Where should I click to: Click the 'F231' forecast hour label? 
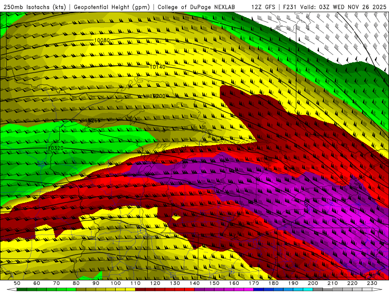(290, 7)
